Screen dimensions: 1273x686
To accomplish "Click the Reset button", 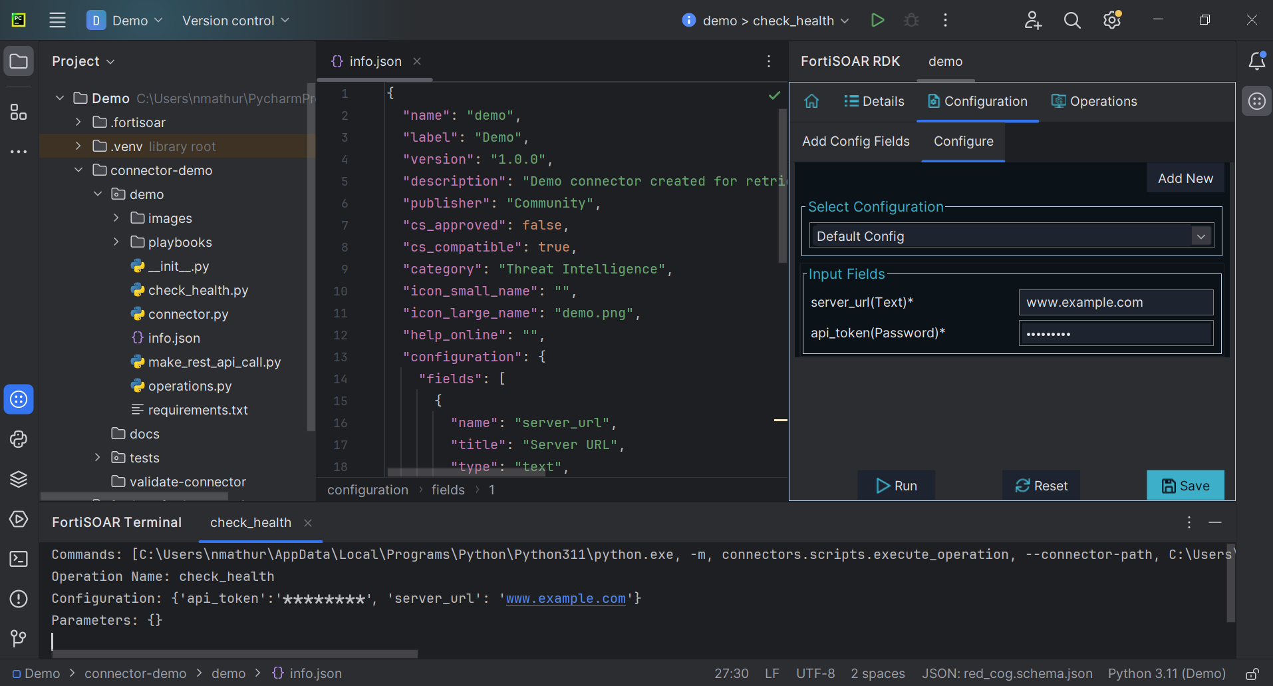I will pos(1041,486).
